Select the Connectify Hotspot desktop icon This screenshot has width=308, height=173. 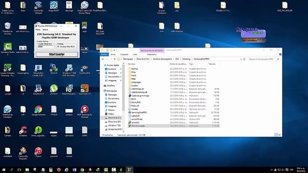(x=38, y=7)
